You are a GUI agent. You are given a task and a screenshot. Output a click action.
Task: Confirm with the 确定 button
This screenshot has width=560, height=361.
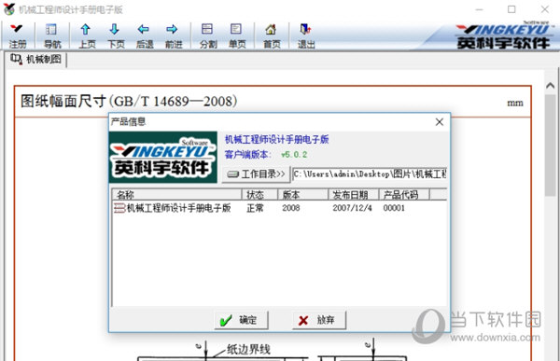click(241, 320)
